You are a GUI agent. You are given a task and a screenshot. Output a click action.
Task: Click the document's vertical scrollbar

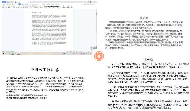pos(96,29)
